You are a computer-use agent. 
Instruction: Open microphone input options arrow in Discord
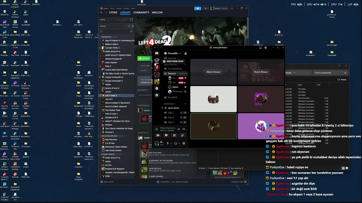pos(171,143)
